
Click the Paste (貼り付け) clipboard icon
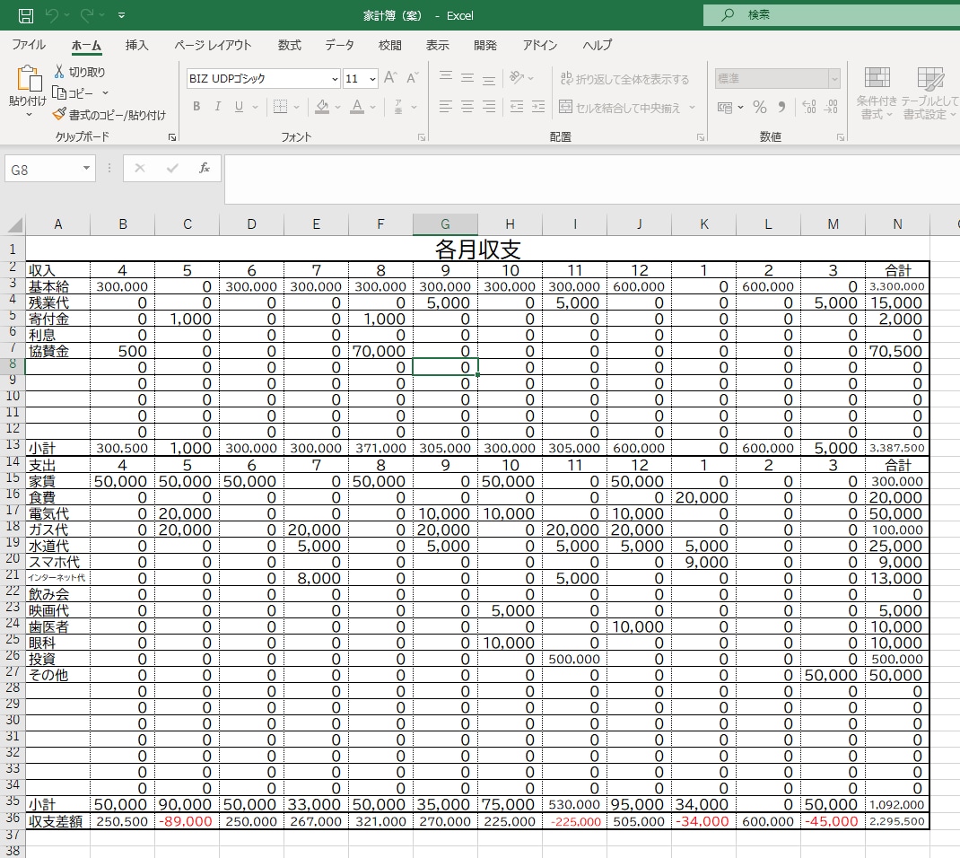coord(28,78)
